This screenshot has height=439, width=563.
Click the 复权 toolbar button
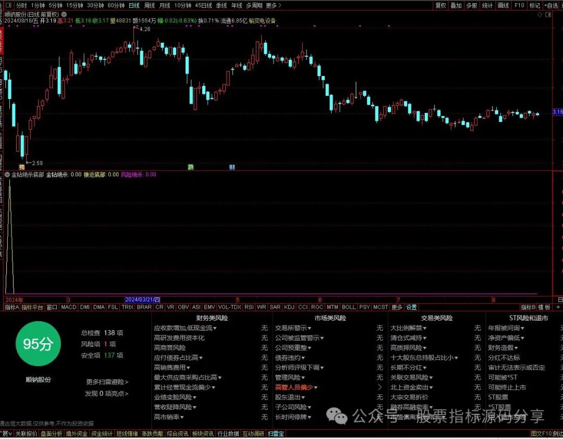pos(440,5)
